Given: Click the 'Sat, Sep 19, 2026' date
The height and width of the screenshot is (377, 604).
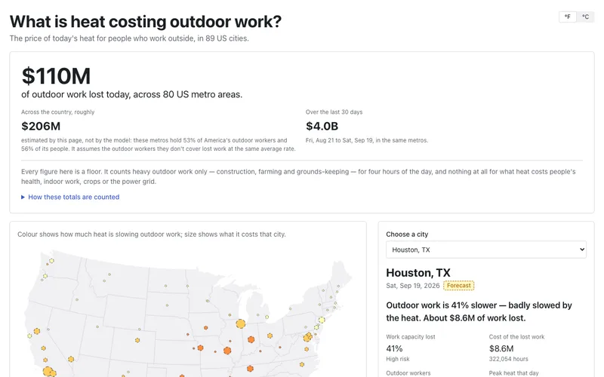Looking at the screenshot, I should pyautogui.click(x=412, y=286).
